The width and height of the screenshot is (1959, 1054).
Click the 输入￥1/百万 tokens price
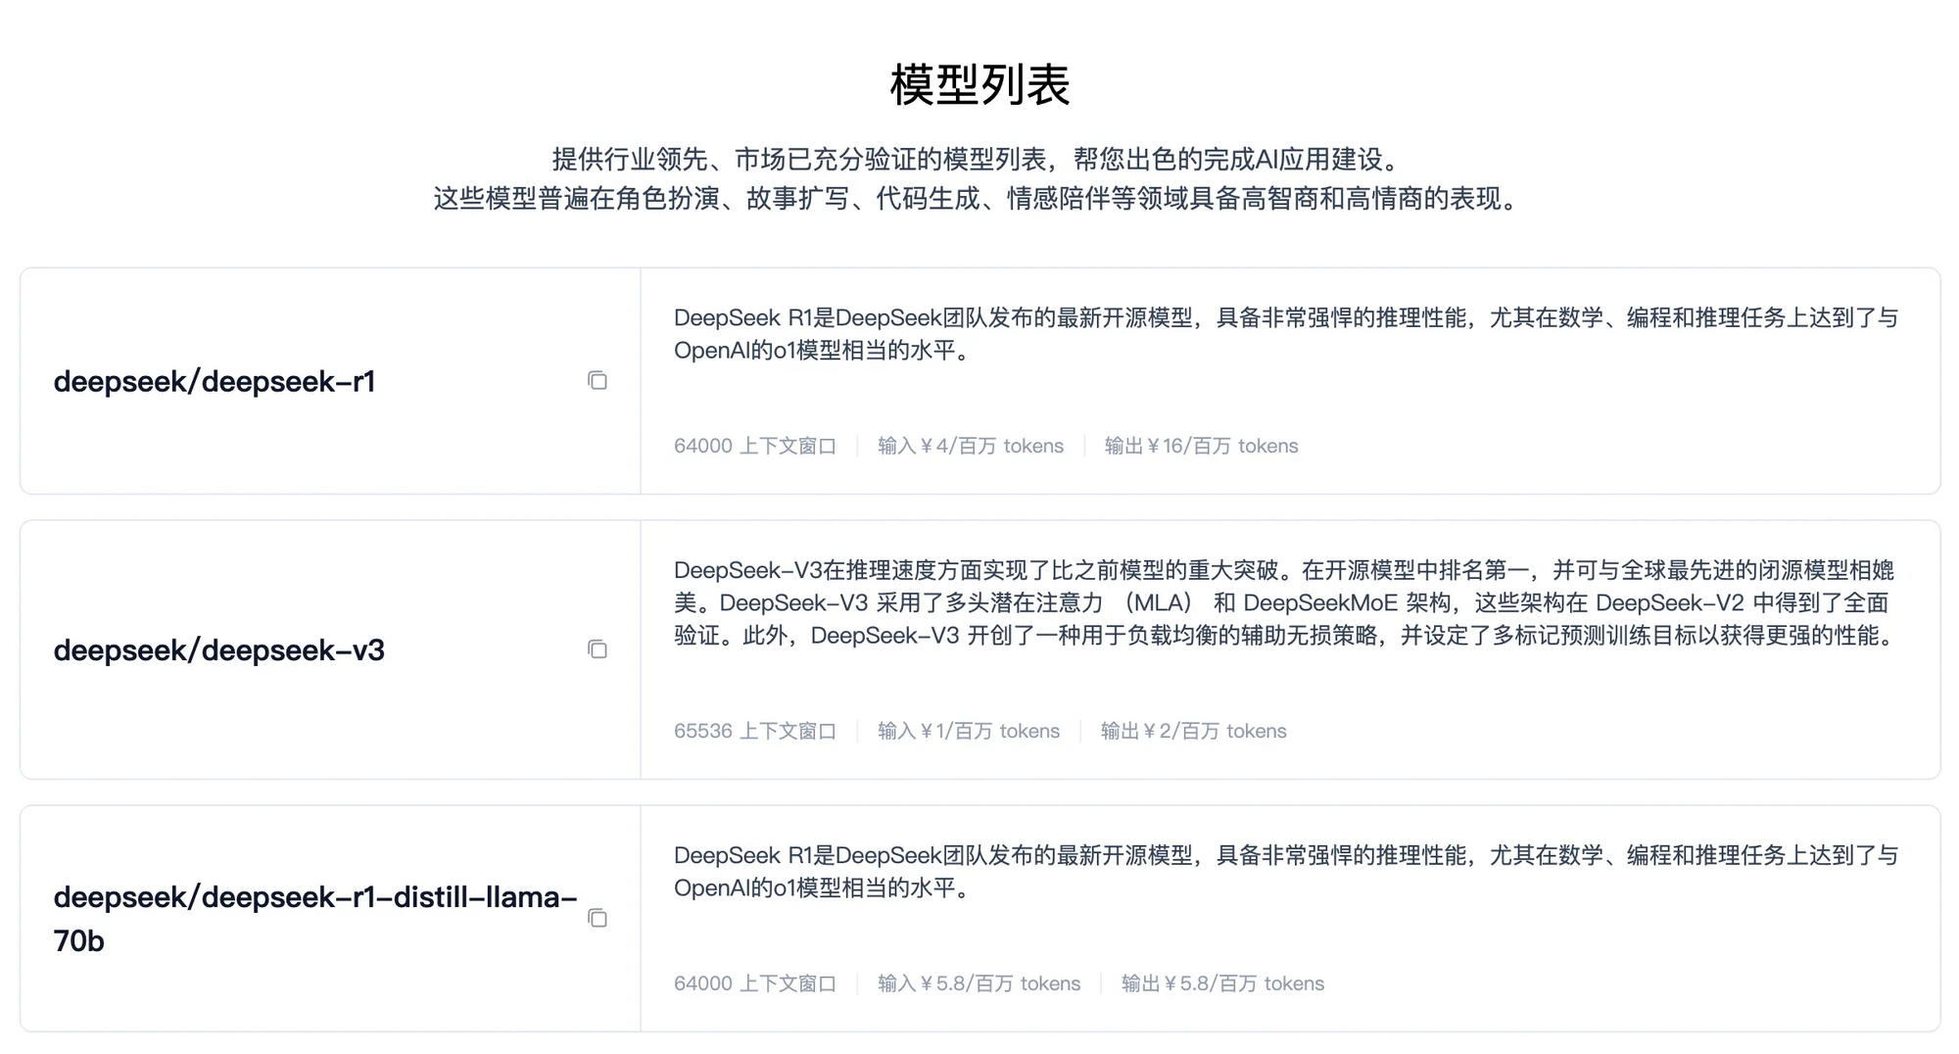point(968,731)
